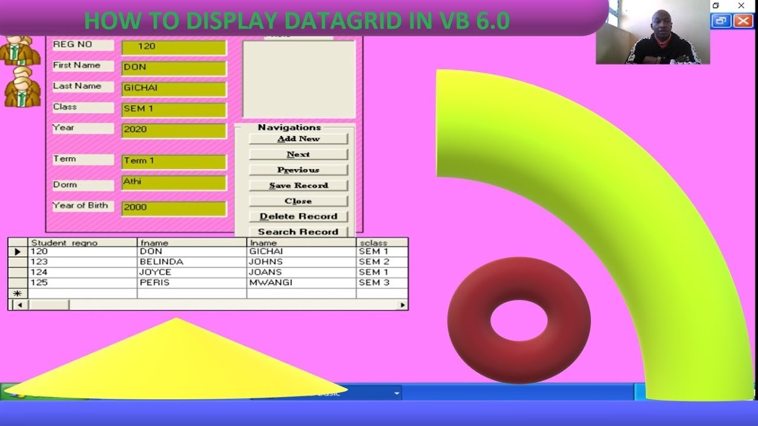The height and width of the screenshot is (426, 758).
Task: Click the restore window button
Action: click(721, 21)
